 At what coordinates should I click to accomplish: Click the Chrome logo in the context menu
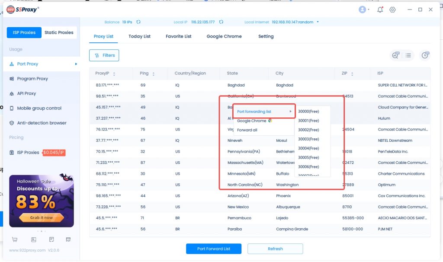(270, 121)
